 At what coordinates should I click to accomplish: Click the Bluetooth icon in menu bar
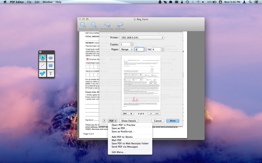tap(193, 2)
